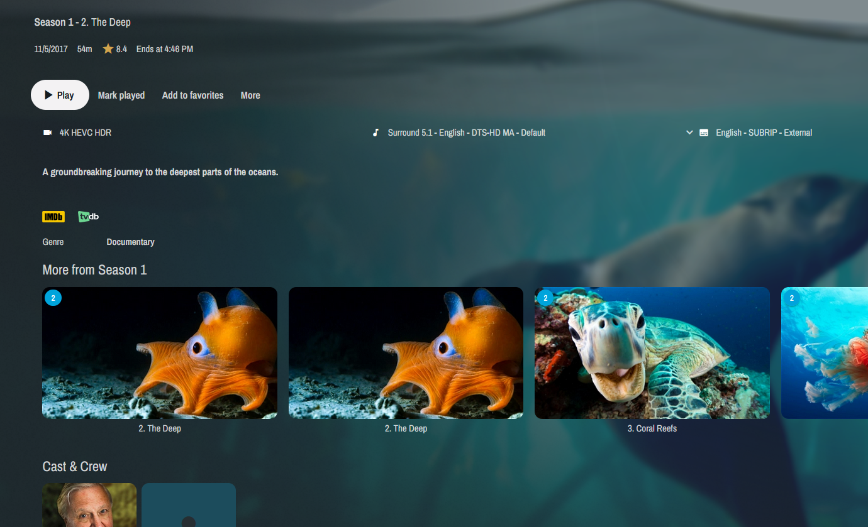Add episode to favorites

click(x=192, y=95)
